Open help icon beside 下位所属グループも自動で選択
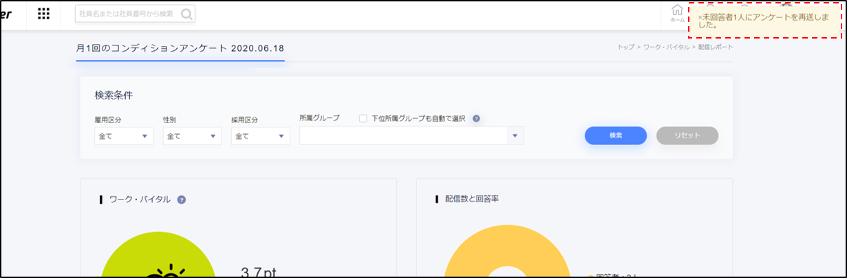The height and width of the screenshot is (278, 847). pos(476,118)
